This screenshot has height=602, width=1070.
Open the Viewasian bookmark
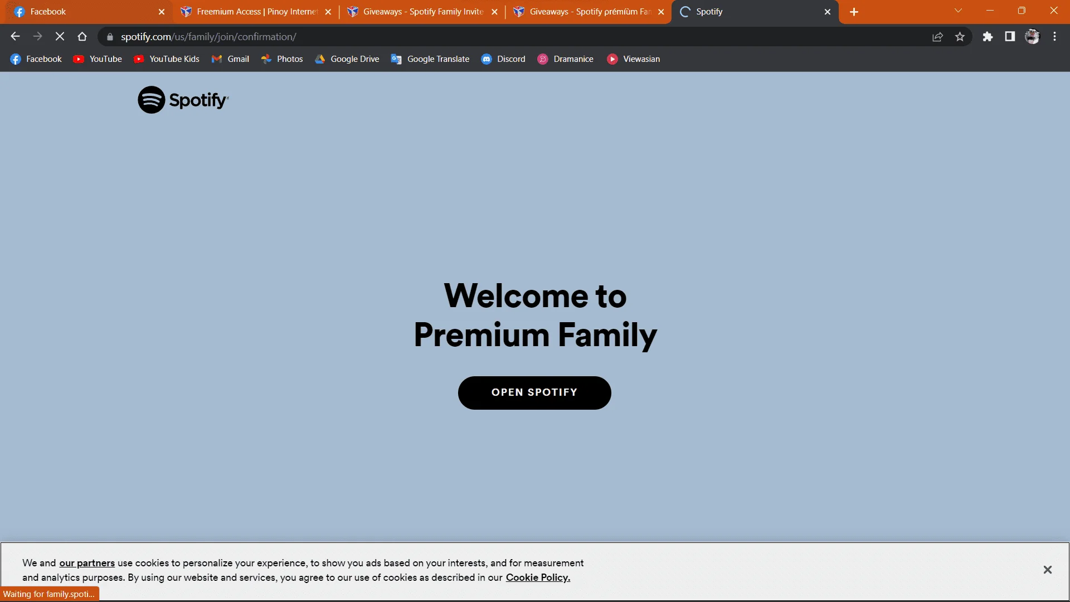click(634, 59)
